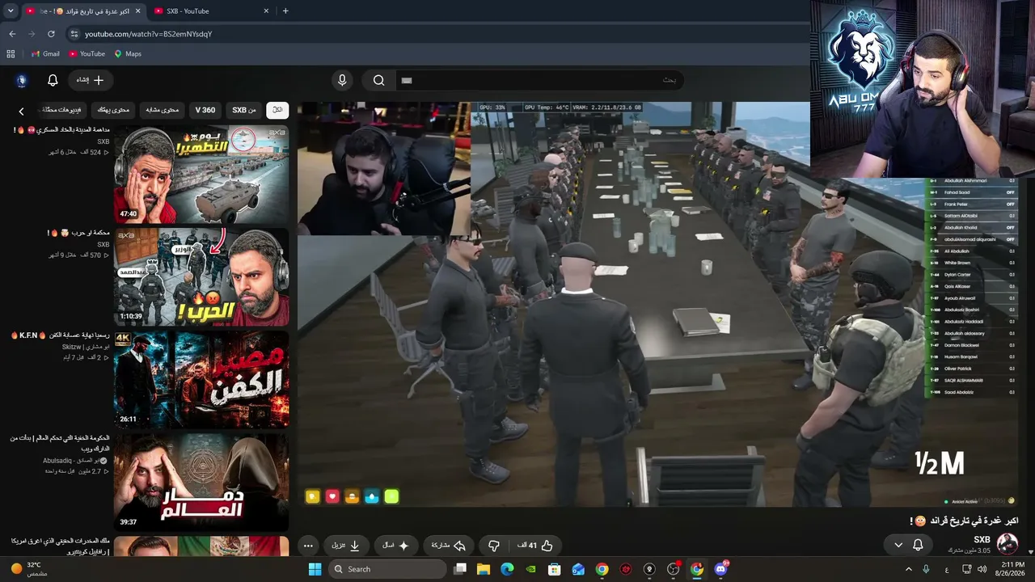The width and height of the screenshot is (1035, 582).
Task: Open the account avatar in YouTube header
Action: click(22, 80)
